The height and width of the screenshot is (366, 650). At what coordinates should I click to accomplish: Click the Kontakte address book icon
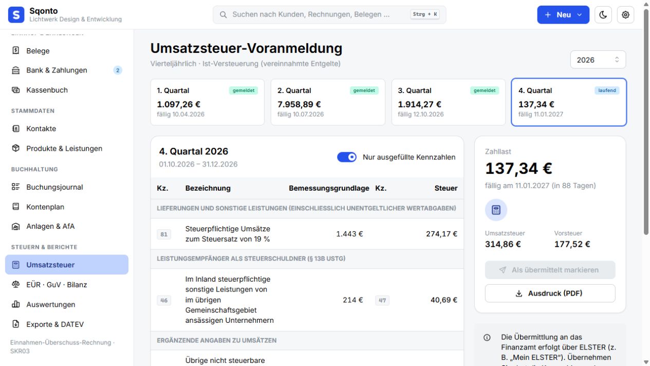coord(16,129)
